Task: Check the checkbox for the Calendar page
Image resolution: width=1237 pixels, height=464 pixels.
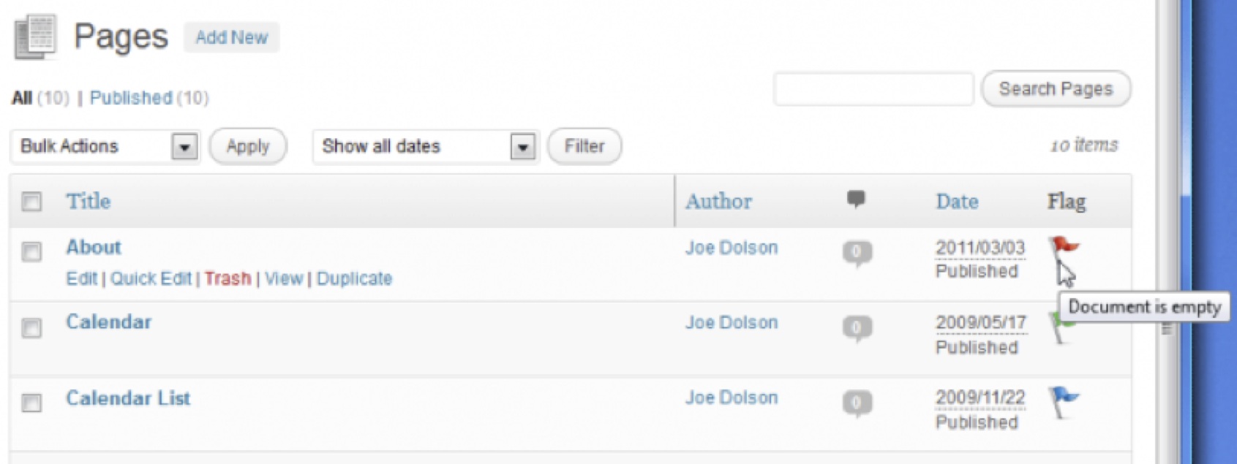Action: [x=31, y=328]
